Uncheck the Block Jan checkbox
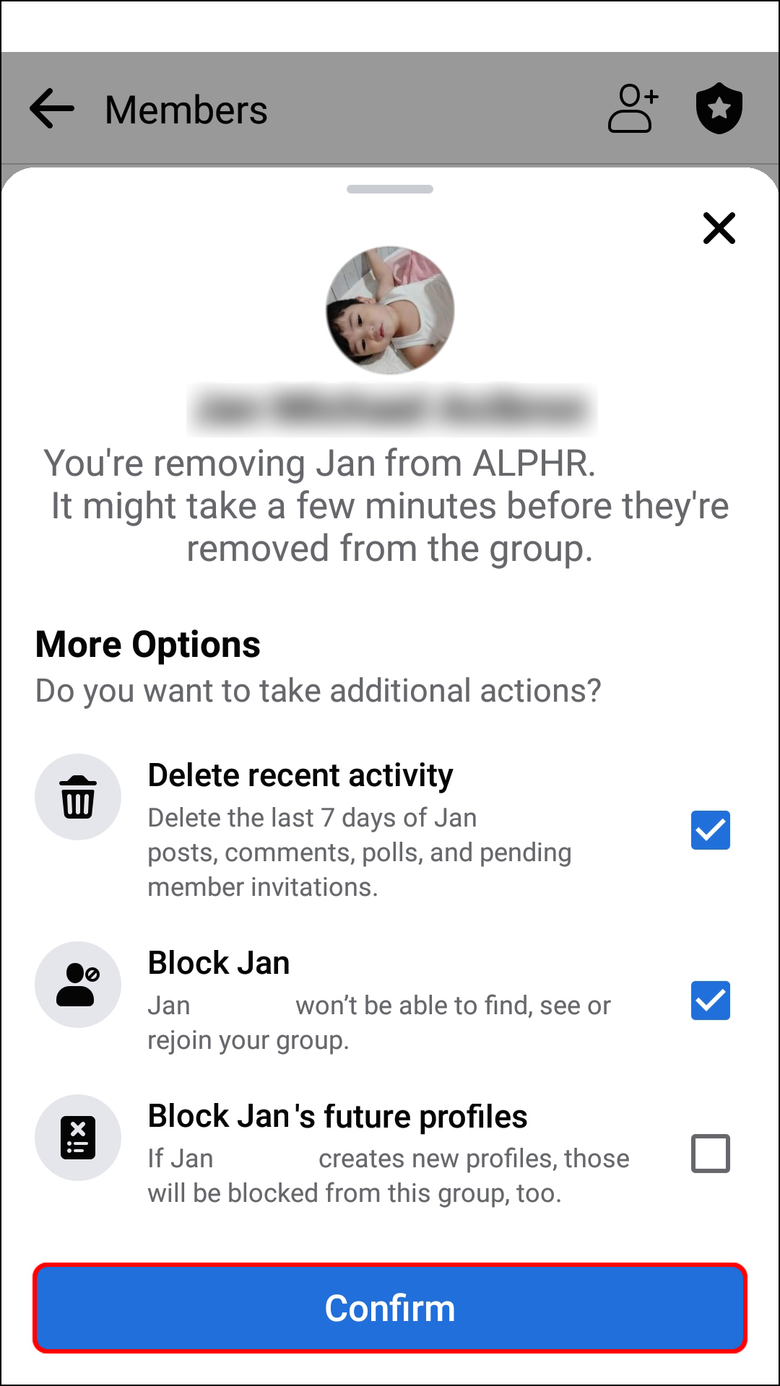 [711, 1001]
